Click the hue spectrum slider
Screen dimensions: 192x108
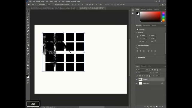(x=163, y=17)
